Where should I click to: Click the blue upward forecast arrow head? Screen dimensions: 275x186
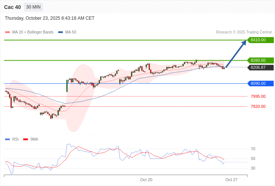(x=244, y=42)
